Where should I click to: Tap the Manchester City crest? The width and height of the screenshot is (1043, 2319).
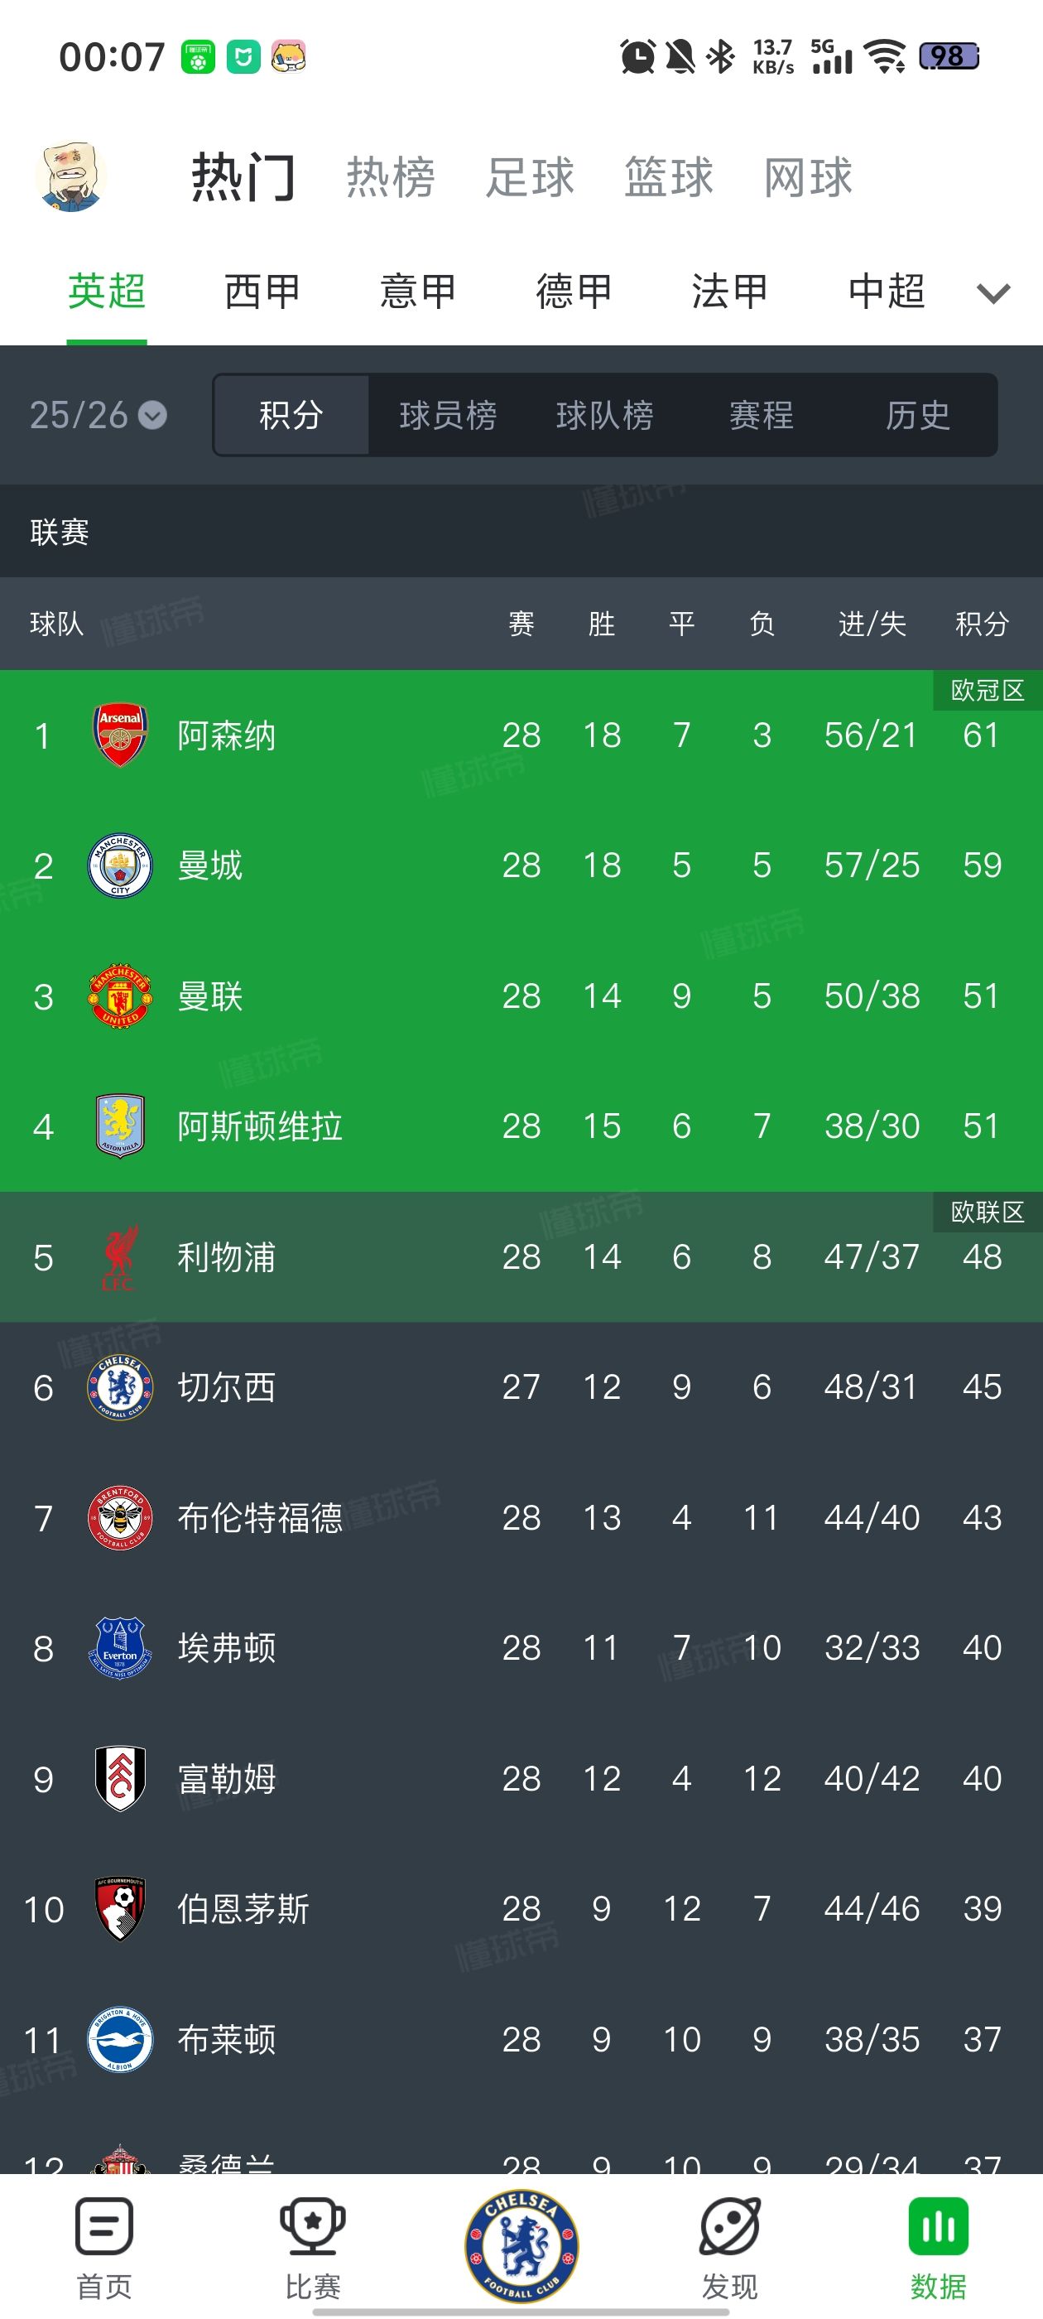[x=120, y=866]
